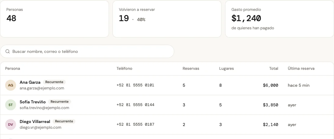The width and height of the screenshot is (334, 139).
Task: Click the Lugares column header
Action: [x=226, y=69]
